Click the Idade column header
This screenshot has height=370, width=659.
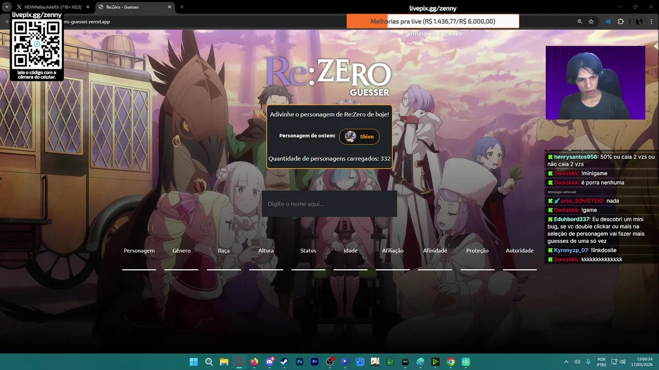351,251
